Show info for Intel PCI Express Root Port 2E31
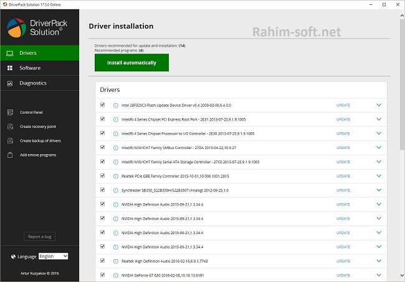Viewport: 405px width, 282px height. coord(116,119)
